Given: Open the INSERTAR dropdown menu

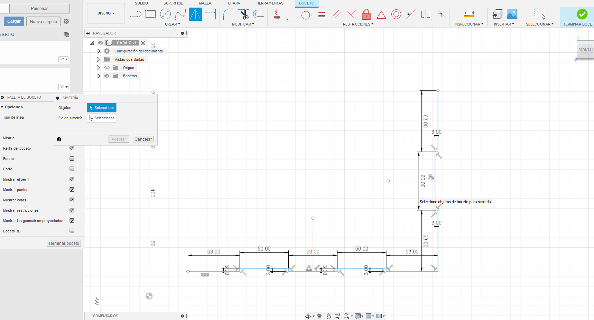Looking at the screenshot, I should click(x=504, y=24).
